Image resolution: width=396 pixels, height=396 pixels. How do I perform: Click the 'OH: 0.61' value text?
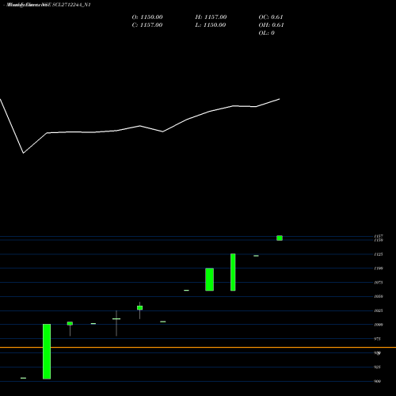pyautogui.click(x=271, y=25)
